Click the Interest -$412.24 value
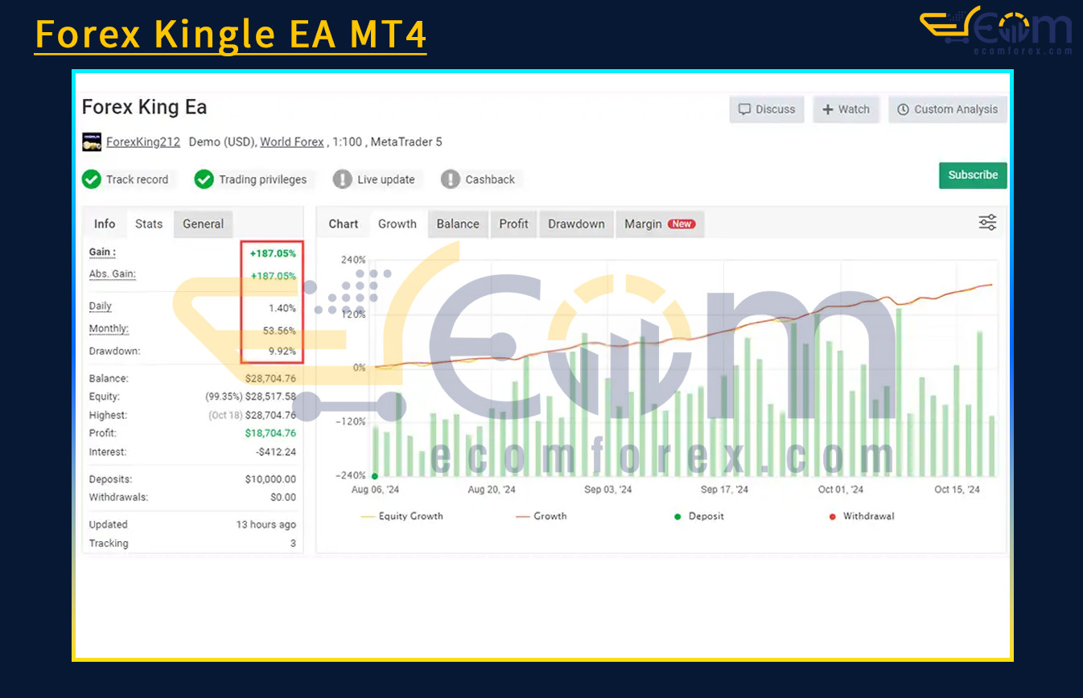The width and height of the screenshot is (1083, 698). (x=276, y=452)
